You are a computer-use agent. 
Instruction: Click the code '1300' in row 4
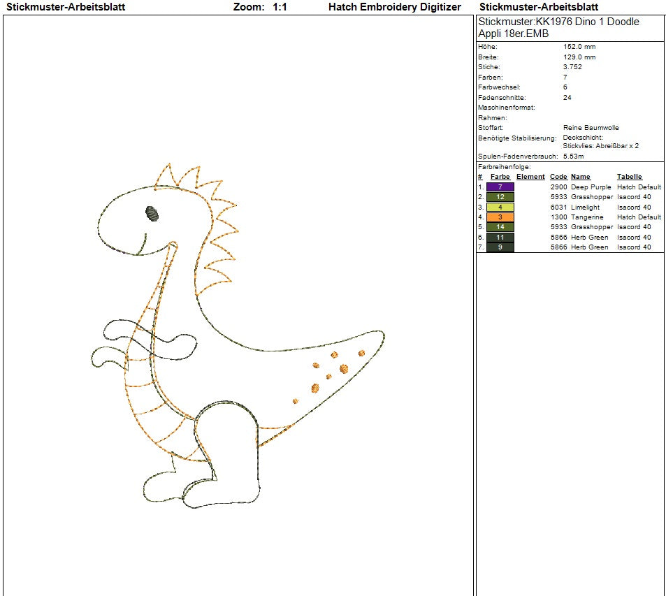(558, 217)
